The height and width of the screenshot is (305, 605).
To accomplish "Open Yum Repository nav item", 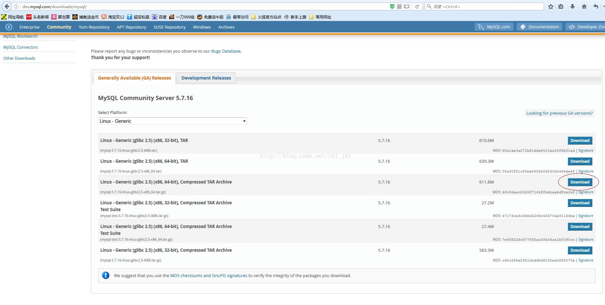I will (x=94, y=27).
